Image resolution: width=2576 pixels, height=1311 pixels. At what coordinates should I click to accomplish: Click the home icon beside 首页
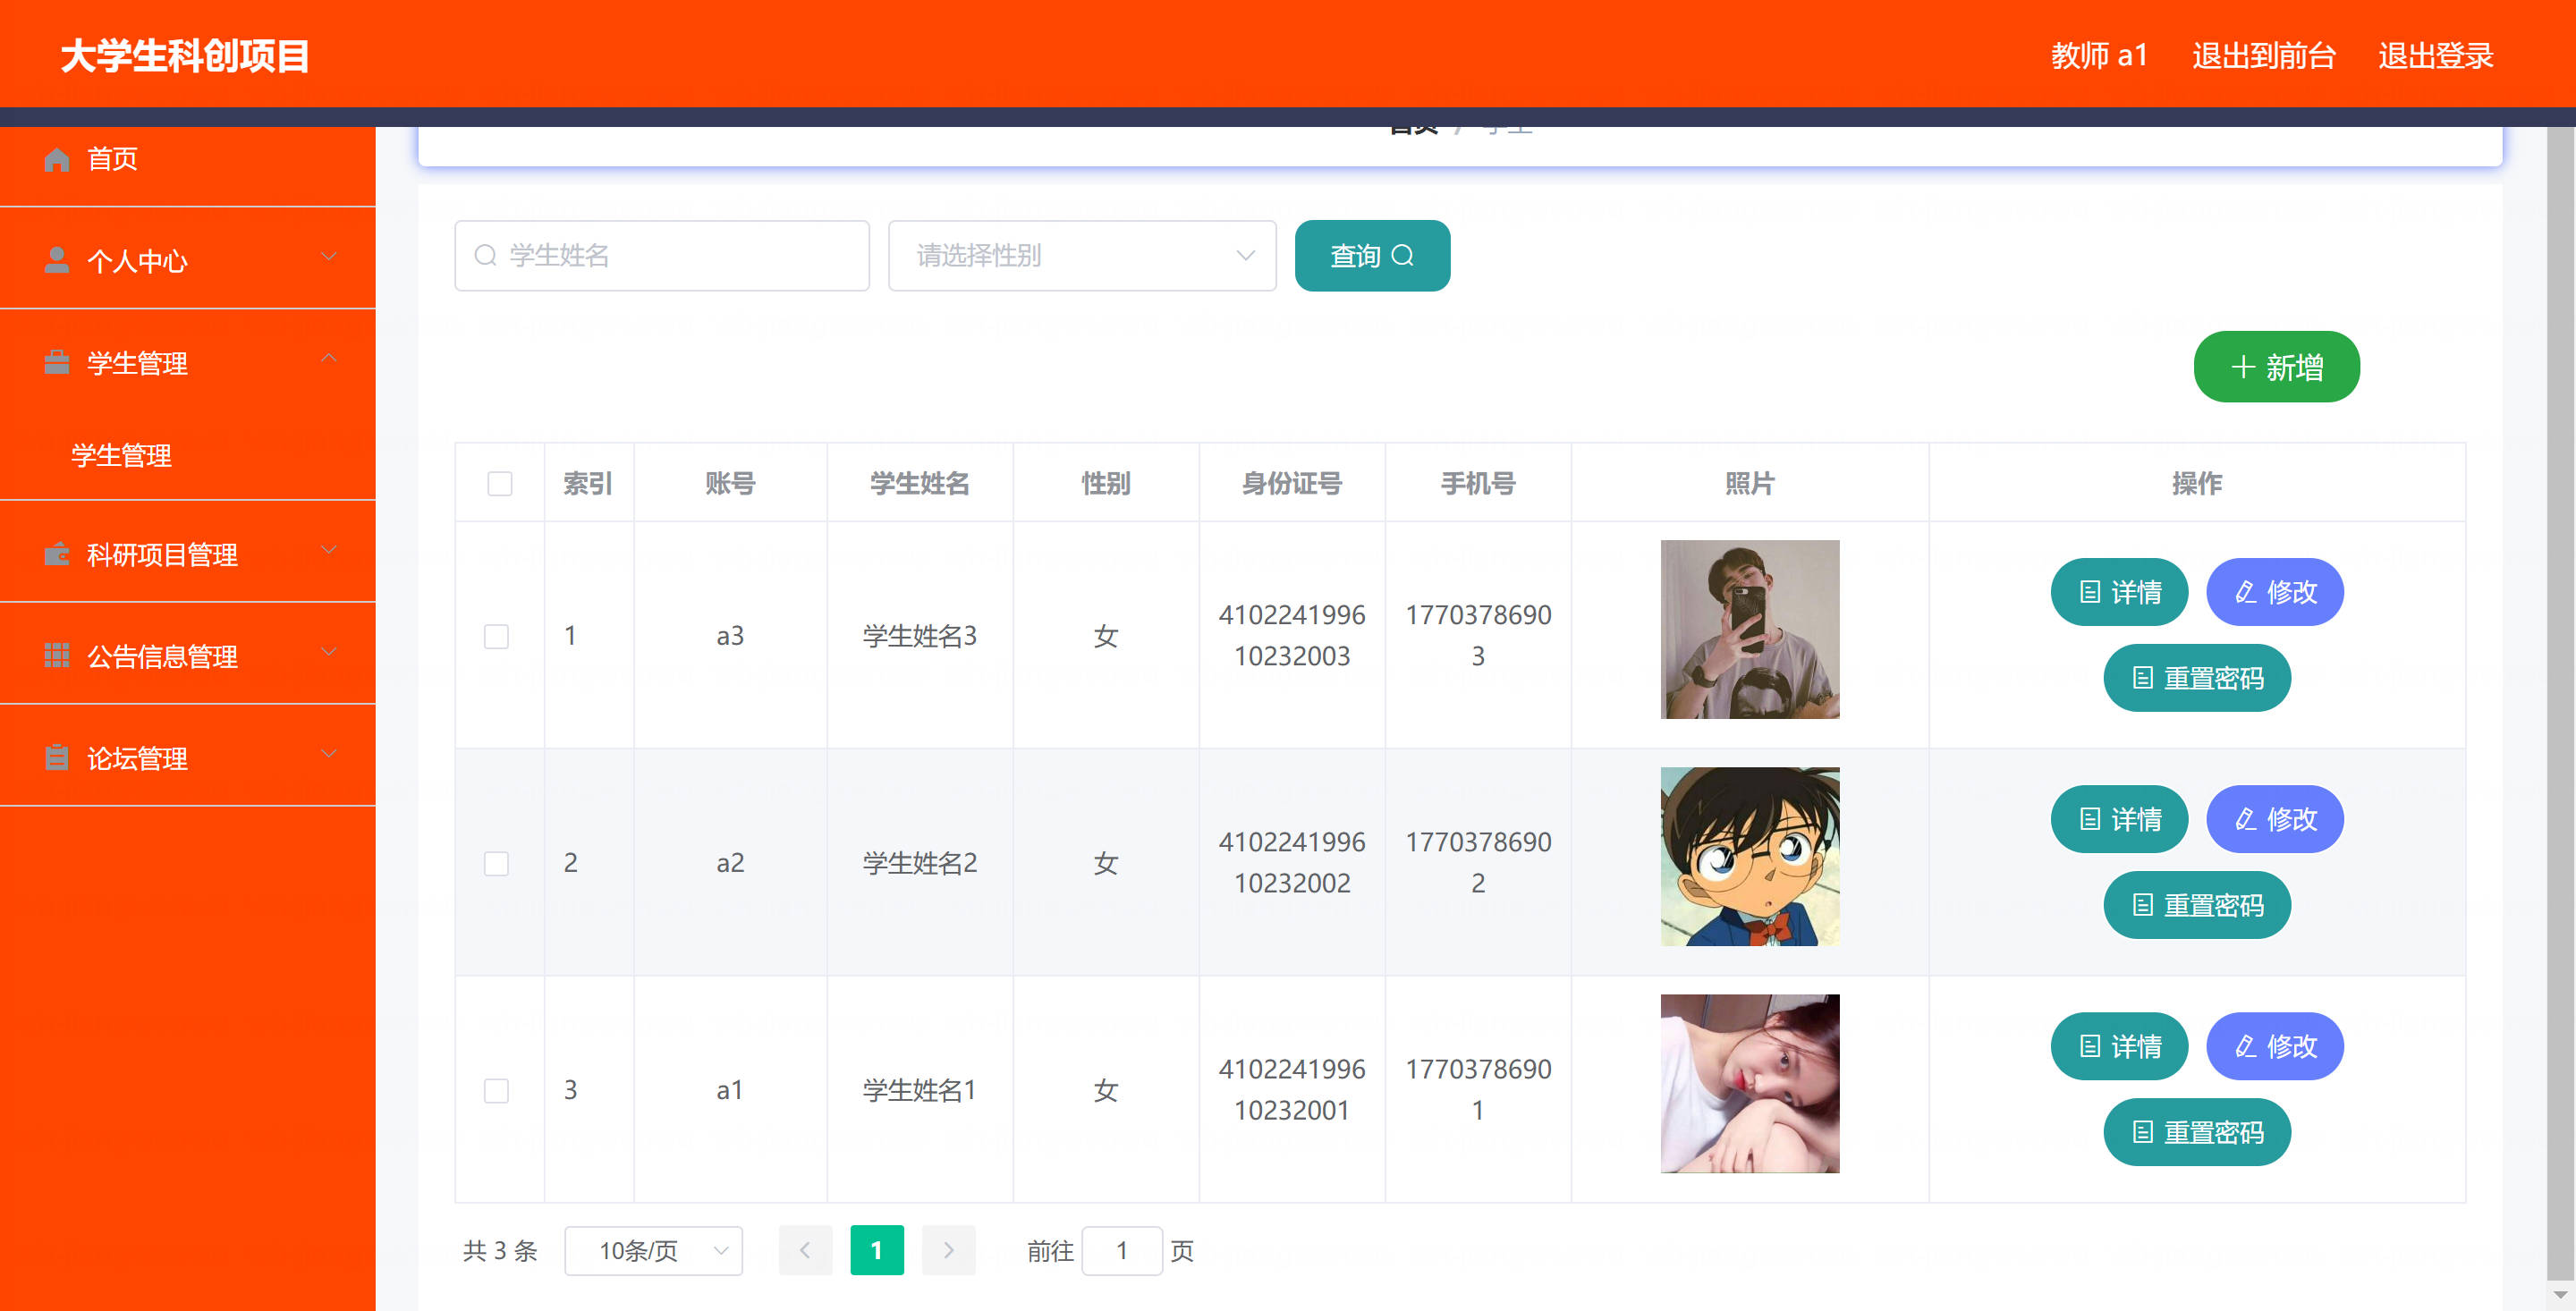click(57, 159)
